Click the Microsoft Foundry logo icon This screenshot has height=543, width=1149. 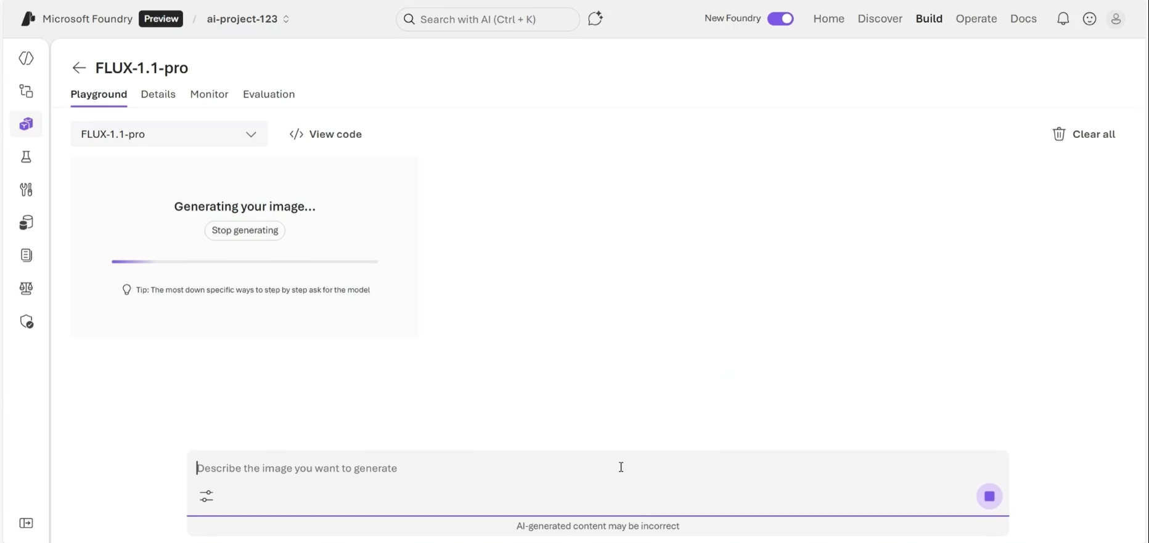point(28,19)
